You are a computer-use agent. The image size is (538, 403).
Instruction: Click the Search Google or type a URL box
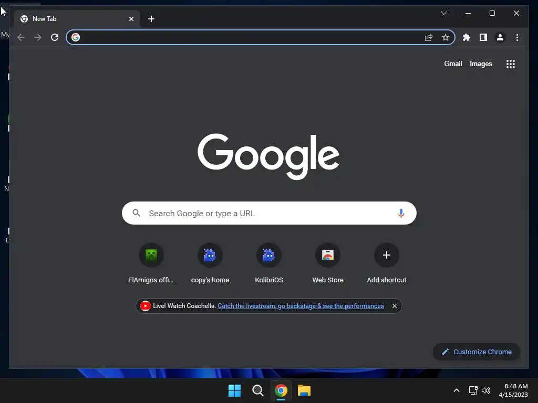pos(269,213)
